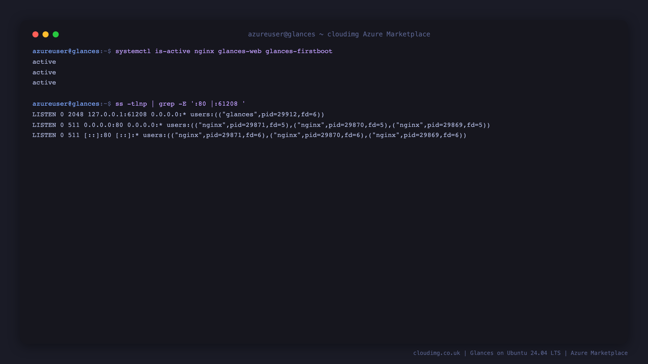Click the red close window dot
This screenshot has width=648, height=364.
35,34
